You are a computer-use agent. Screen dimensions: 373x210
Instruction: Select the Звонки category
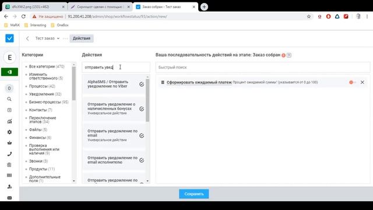(x=38, y=161)
